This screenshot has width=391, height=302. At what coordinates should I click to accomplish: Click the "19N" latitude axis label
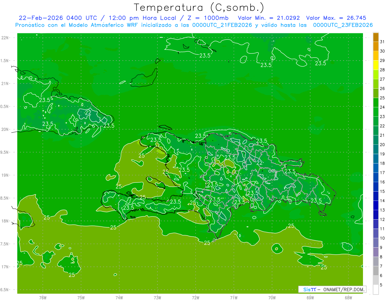point(5,175)
